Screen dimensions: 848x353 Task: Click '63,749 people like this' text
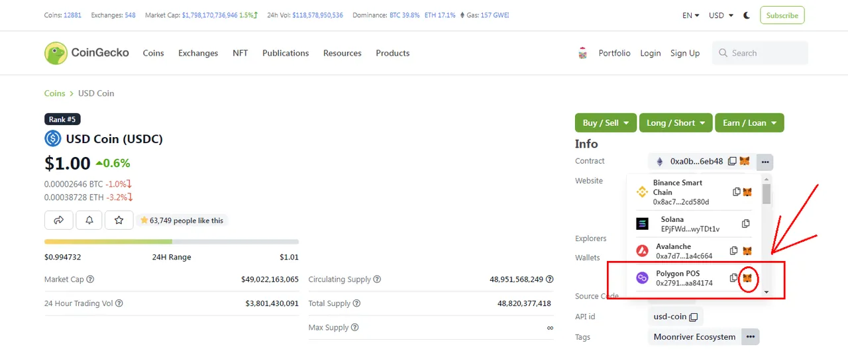click(x=186, y=221)
